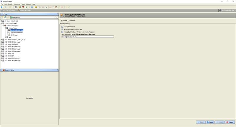236x127 pixels.
Task: Click the Application Manager tool icon
Action: point(9,33)
